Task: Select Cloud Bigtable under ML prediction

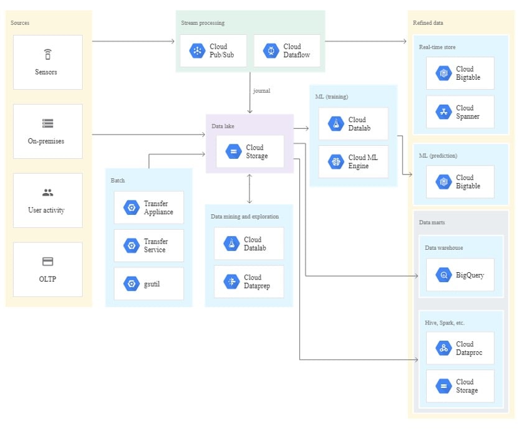Action: 443,181
